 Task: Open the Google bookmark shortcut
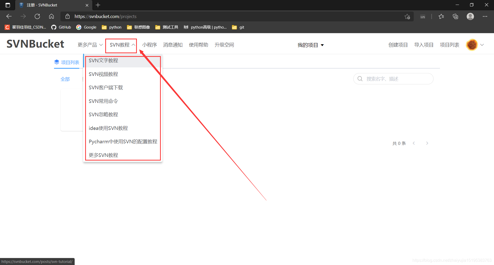pos(86,27)
